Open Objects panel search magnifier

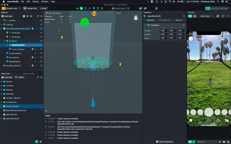42,16
